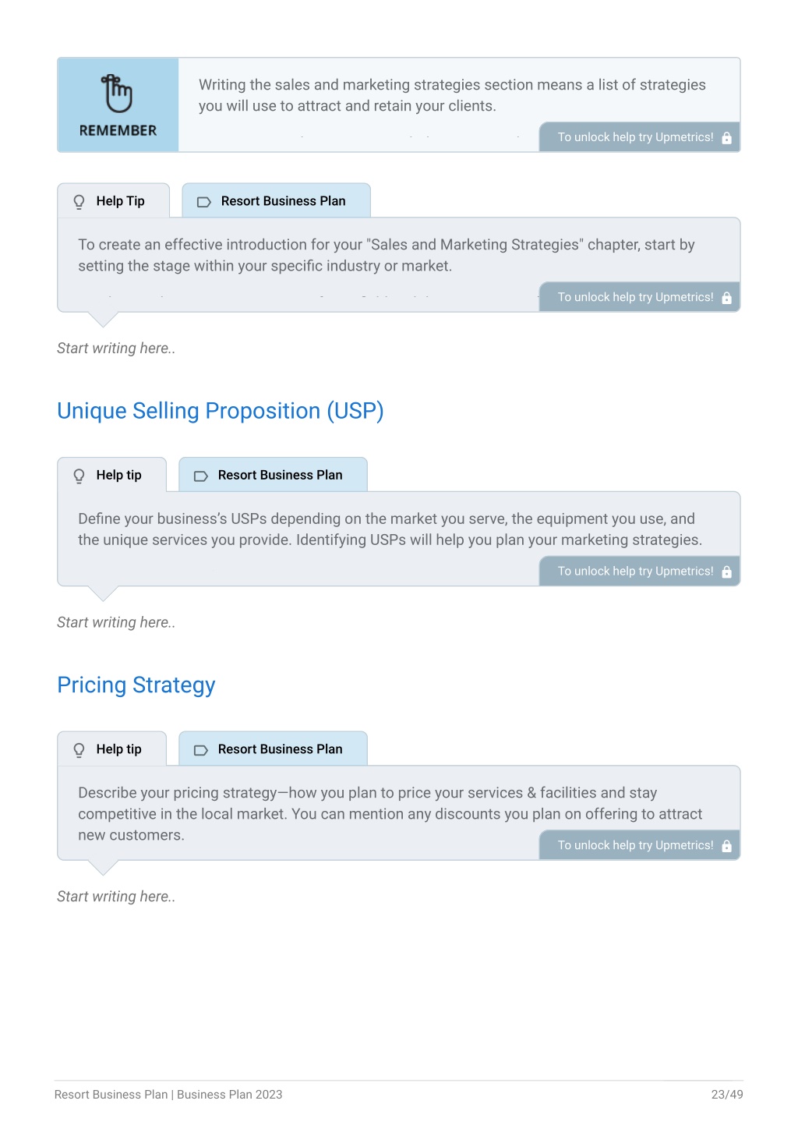Click the Unique Selling Proposition (USP) heading
Screen dimensions: 798x1129
[221, 411]
